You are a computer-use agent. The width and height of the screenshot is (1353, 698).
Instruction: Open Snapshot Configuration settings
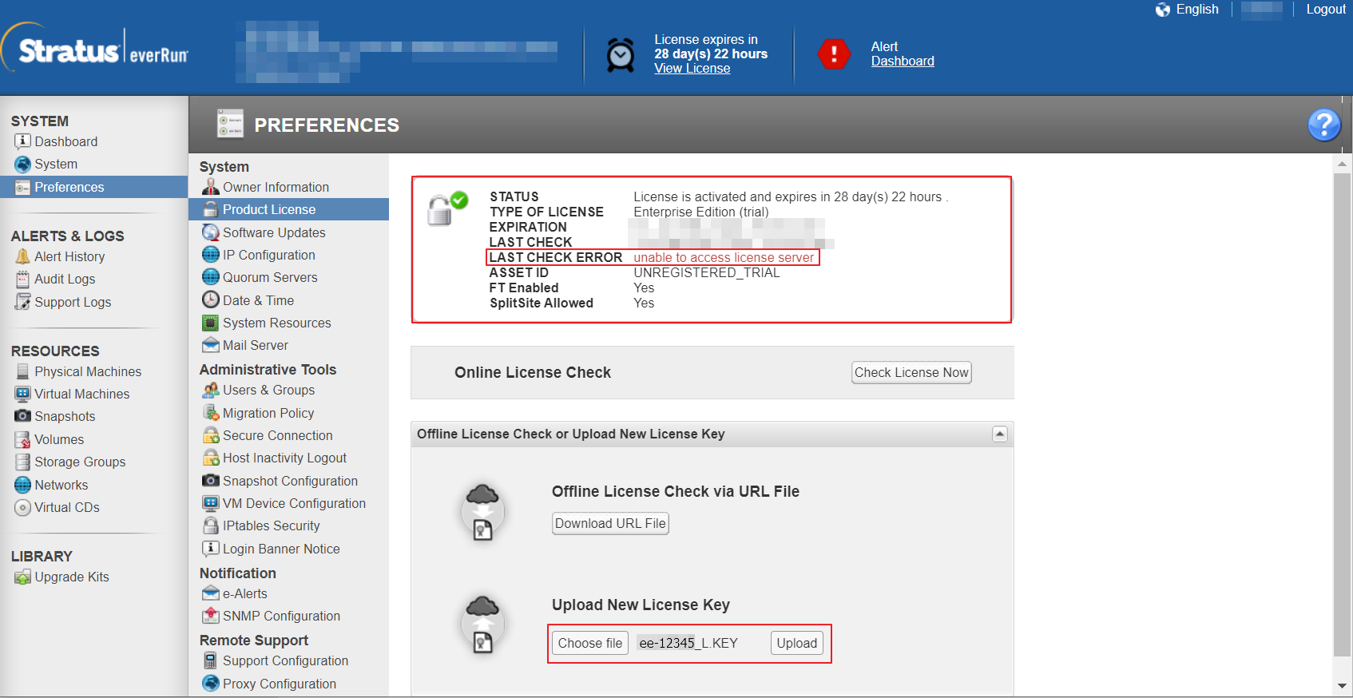[290, 481]
